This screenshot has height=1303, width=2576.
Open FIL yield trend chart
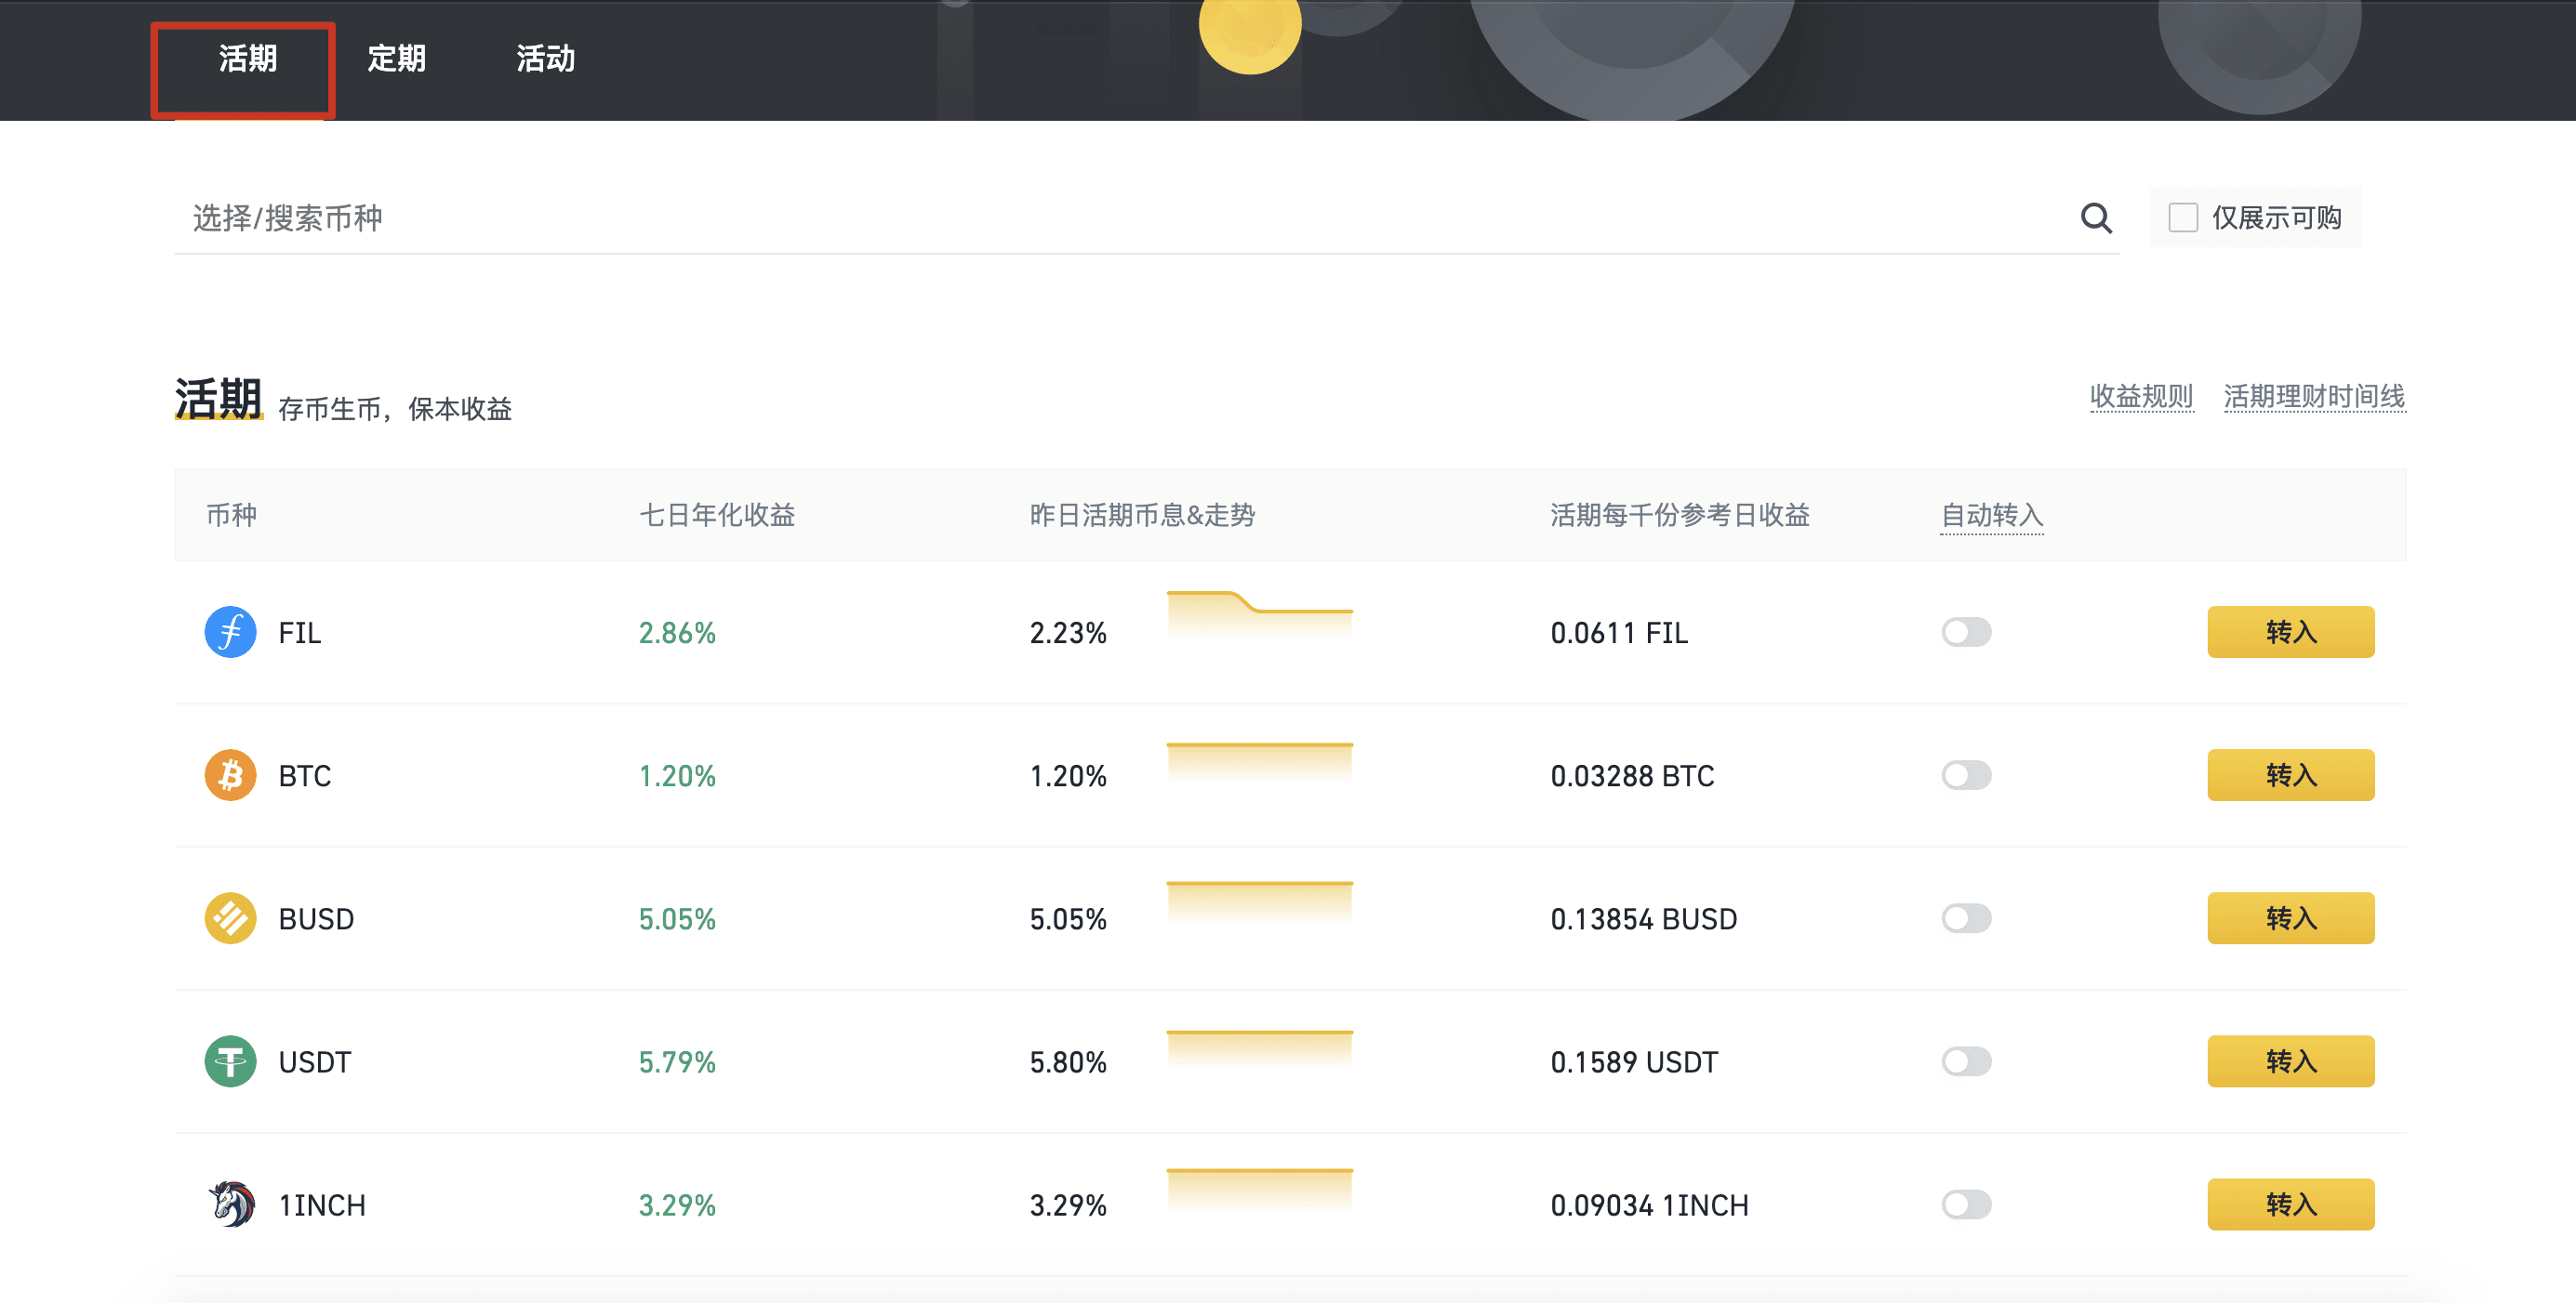(1260, 614)
